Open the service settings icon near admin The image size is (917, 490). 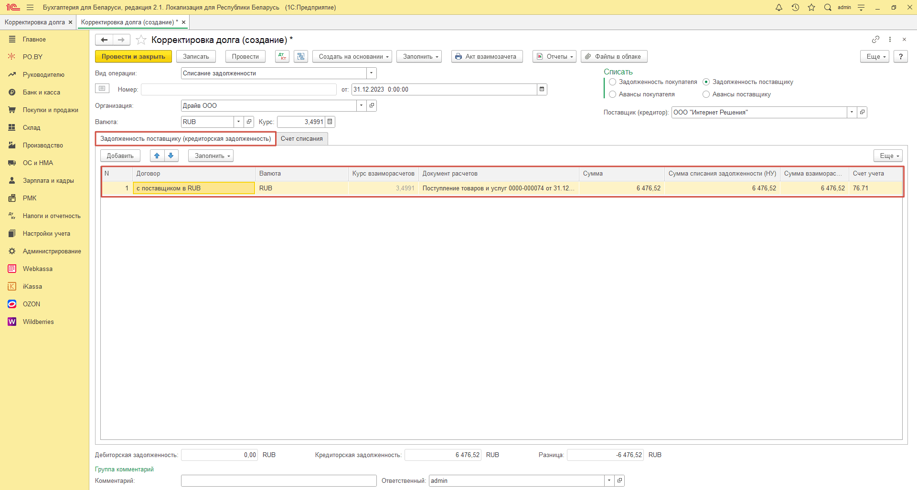861,7
